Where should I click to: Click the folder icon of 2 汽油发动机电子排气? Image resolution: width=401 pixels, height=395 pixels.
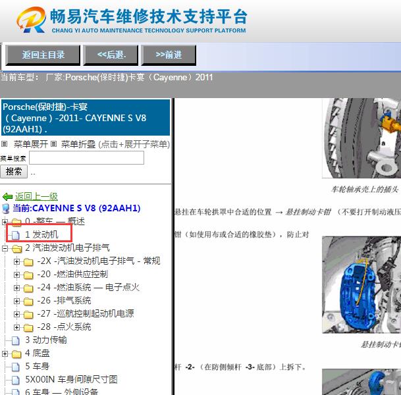tap(17, 248)
